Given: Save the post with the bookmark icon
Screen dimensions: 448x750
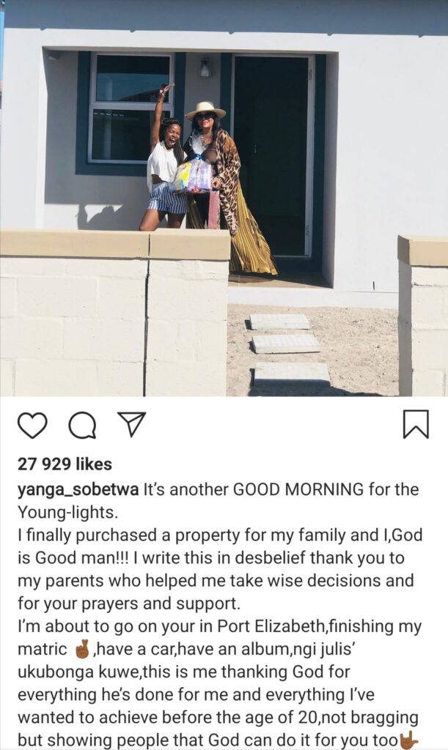Looking at the screenshot, I should point(416,424).
